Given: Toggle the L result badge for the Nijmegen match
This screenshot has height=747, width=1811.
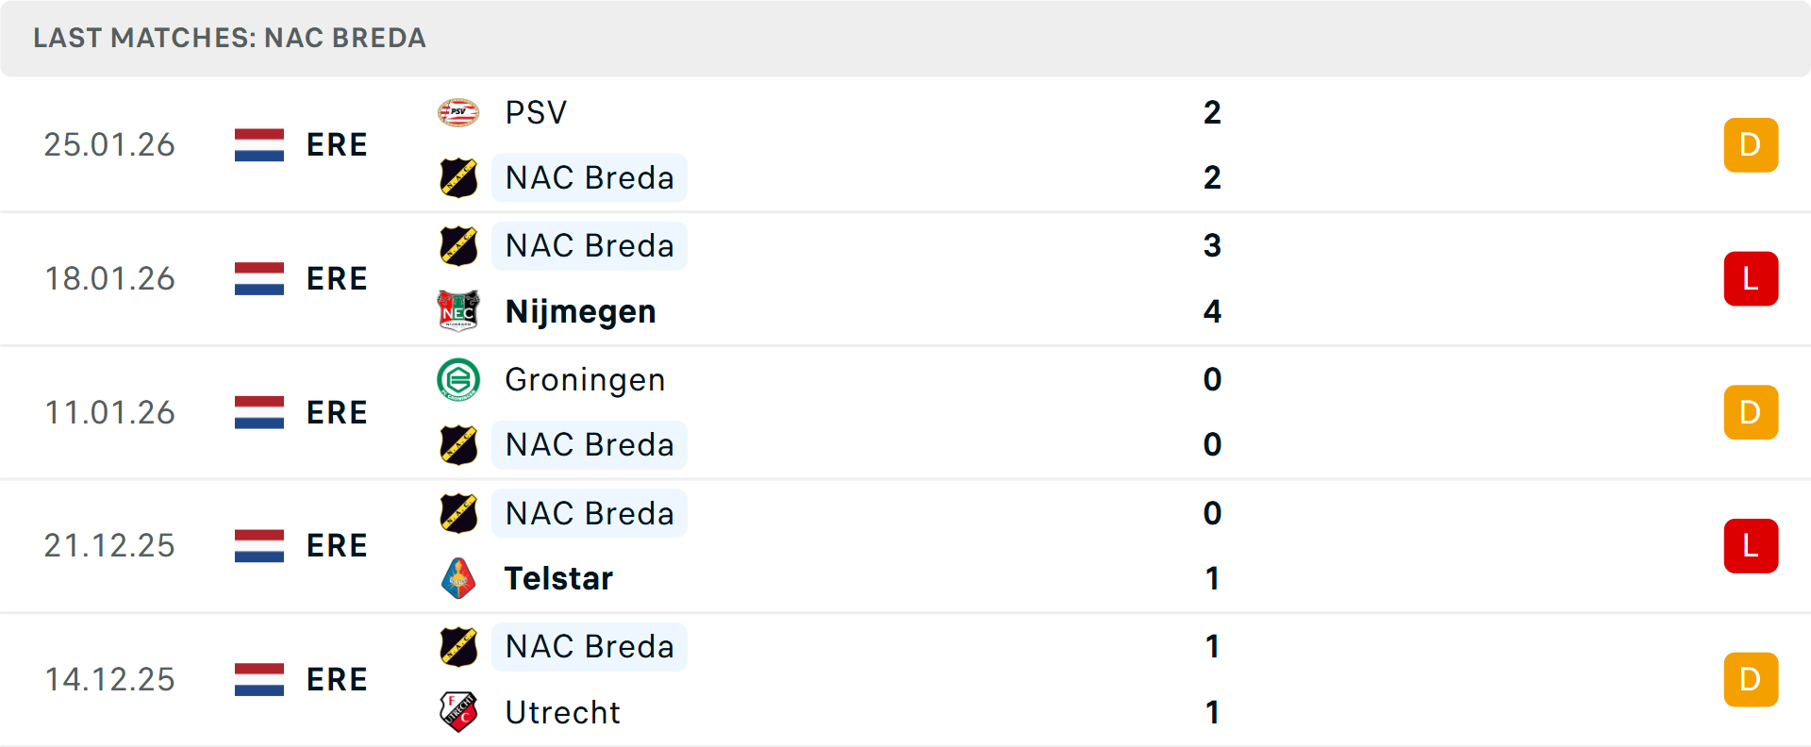Looking at the screenshot, I should coord(1751,278).
